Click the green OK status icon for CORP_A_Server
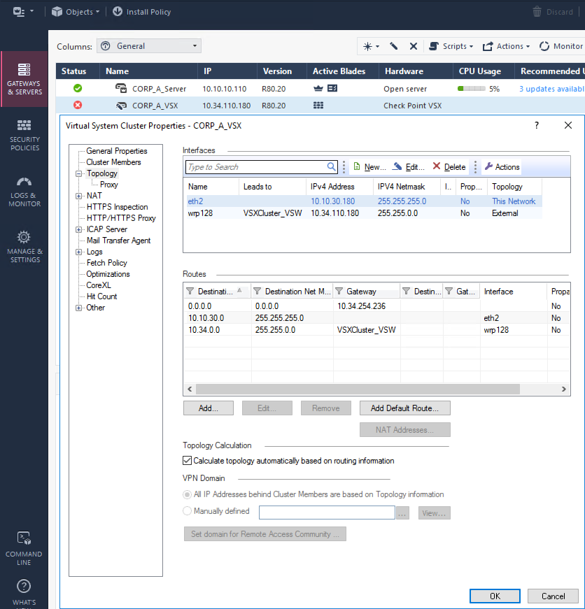This screenshot has height=609, width=585. point(78,89)
